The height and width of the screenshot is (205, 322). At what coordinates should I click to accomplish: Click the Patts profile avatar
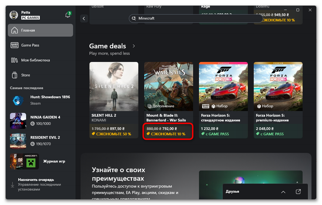tap(13, 15)
